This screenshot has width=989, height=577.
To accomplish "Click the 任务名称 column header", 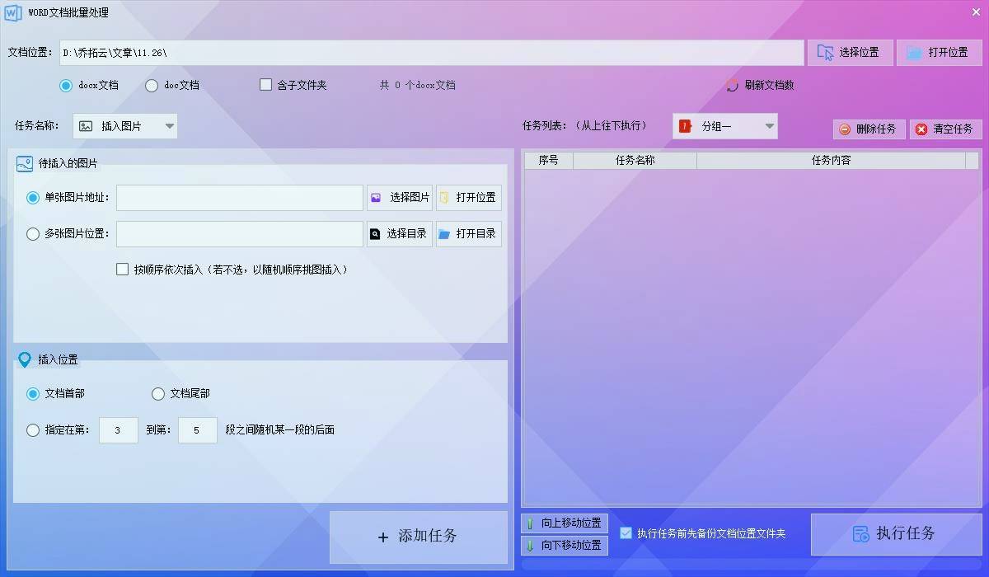I will (x=635, y=161).
